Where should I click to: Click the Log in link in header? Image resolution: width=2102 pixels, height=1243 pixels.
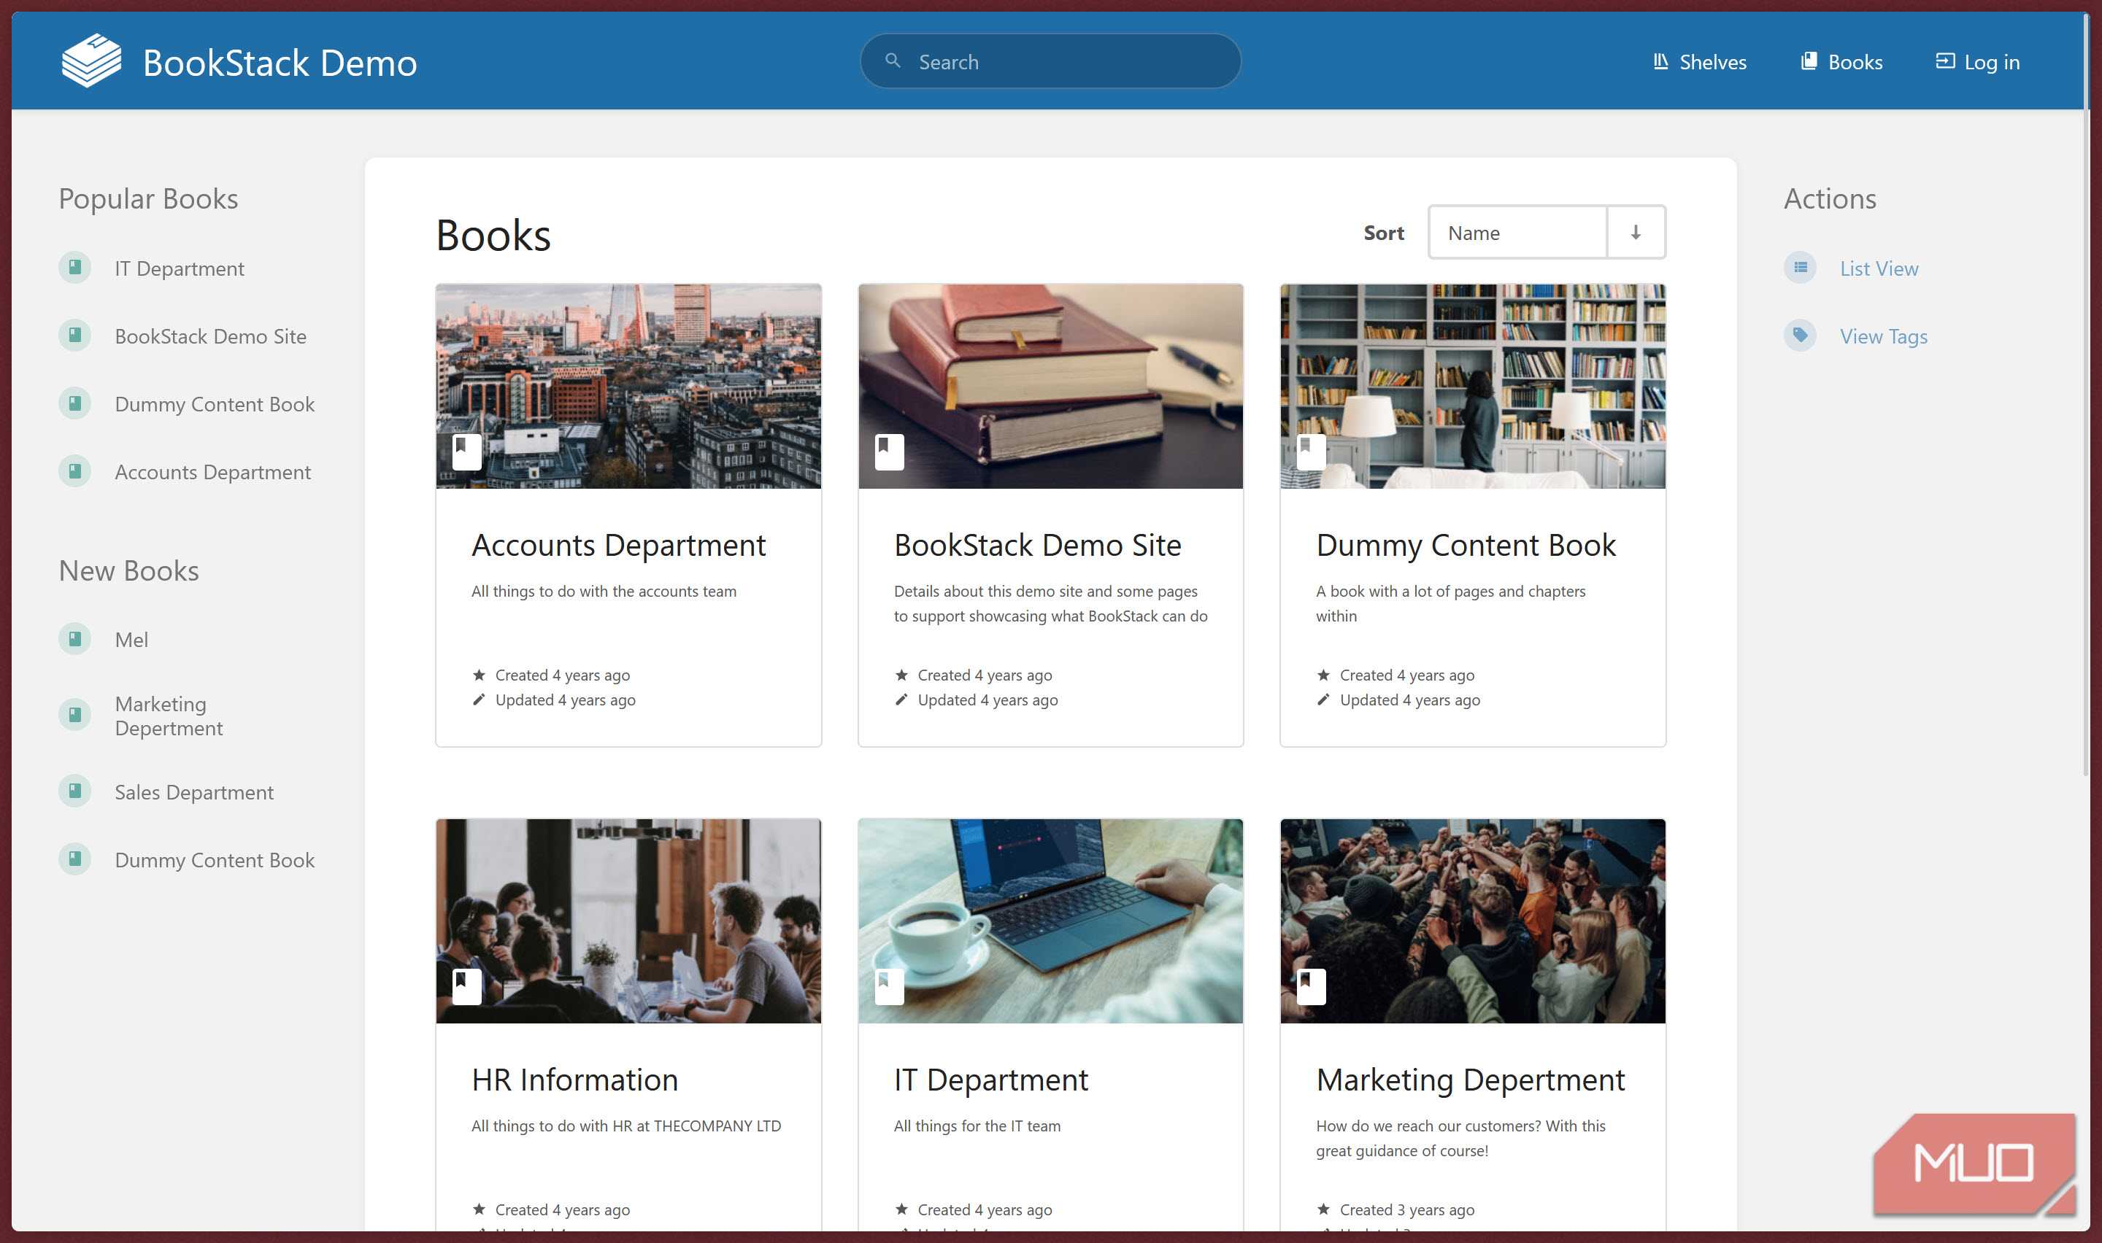click(1977, 62)
